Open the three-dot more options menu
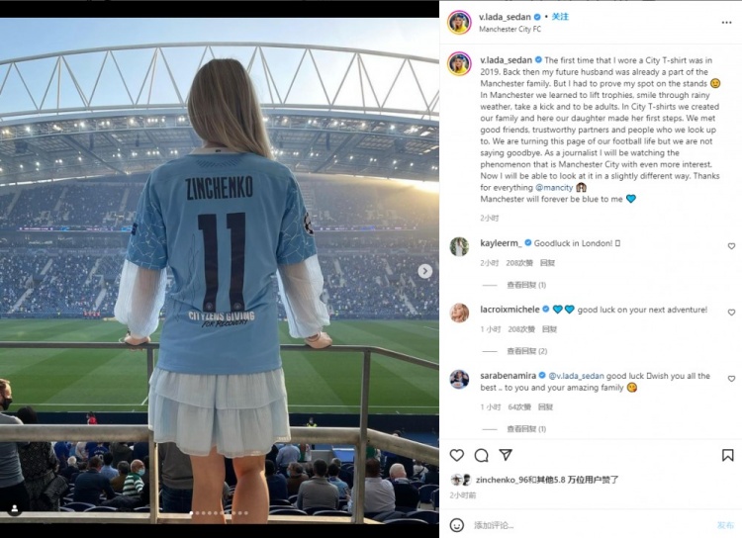Image resolution: width=742 pixels, height=538 pixels. pos(726,23)
